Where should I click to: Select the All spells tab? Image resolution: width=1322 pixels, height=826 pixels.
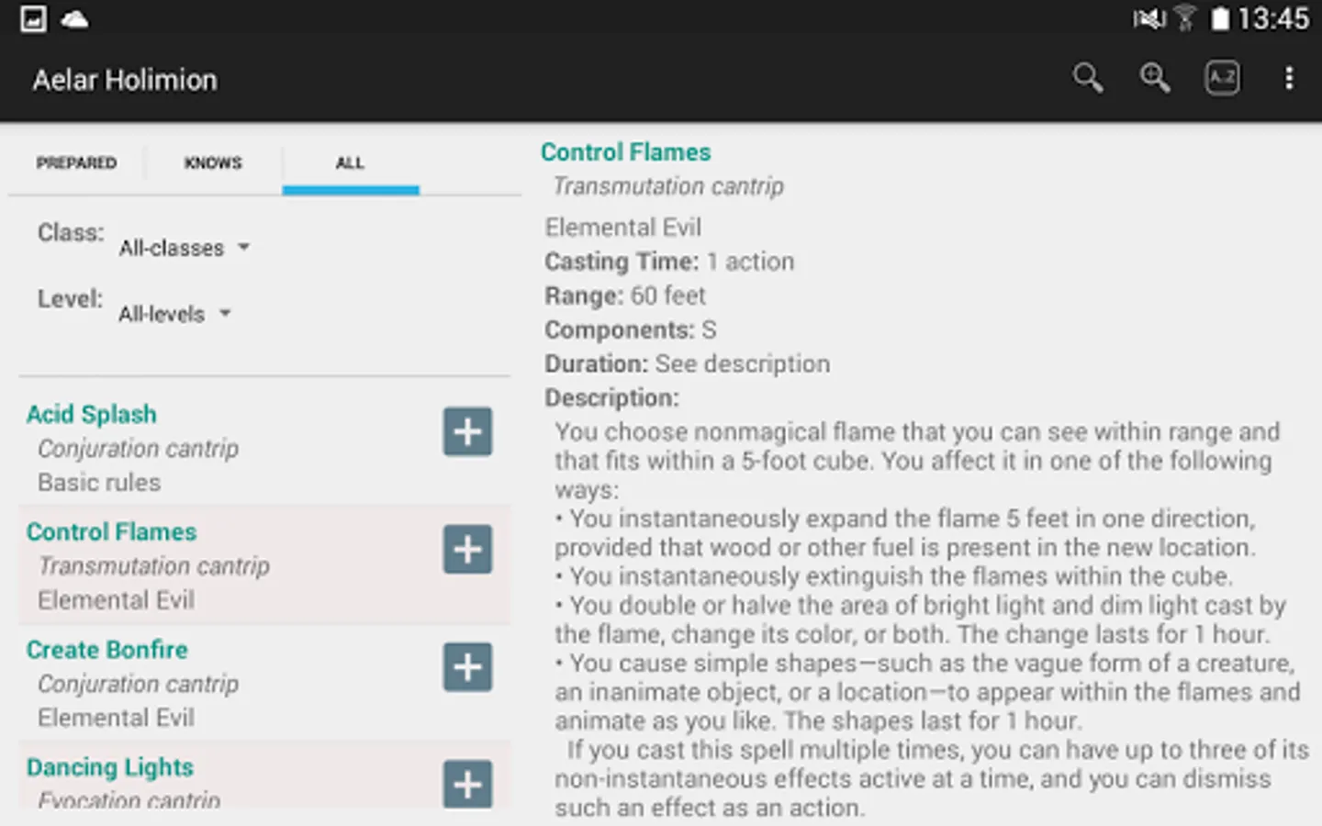pyautogui.click(x=350, y=163)
